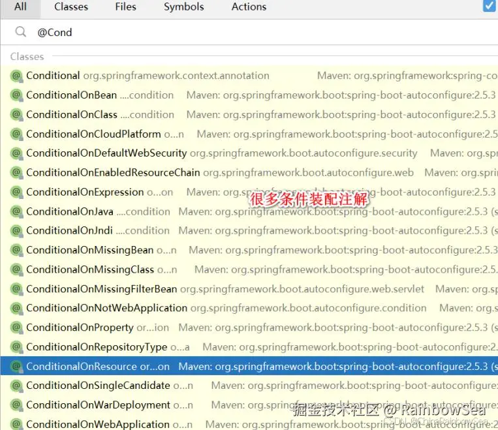
Task: Click annotation icon beside ConditionalOnProperty
Action: (16, 328)
